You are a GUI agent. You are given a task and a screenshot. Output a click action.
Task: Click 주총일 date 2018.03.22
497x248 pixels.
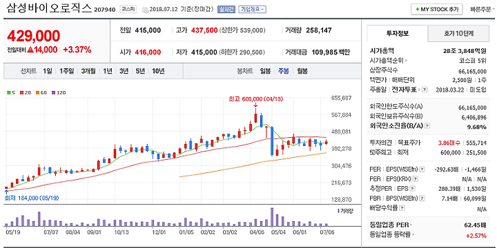click(450, 90)
